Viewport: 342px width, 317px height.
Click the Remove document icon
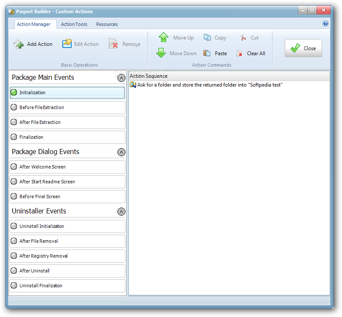click(x=114, y=43)
